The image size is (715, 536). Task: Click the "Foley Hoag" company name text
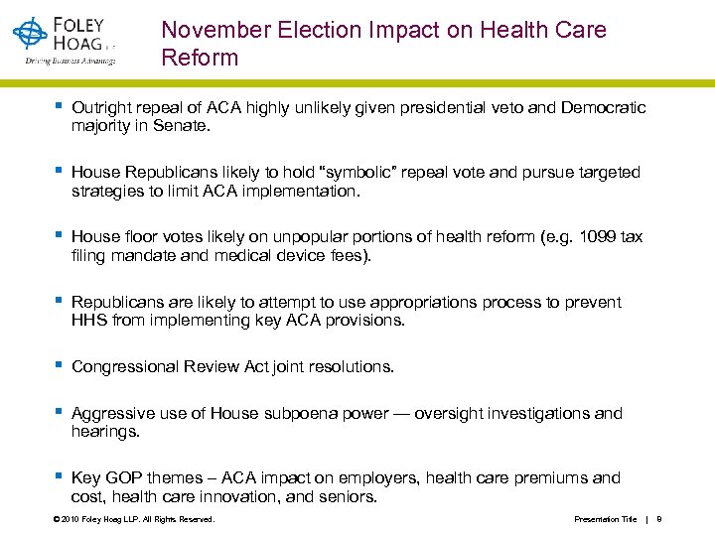pyautogui.click(x=85, y=33)
